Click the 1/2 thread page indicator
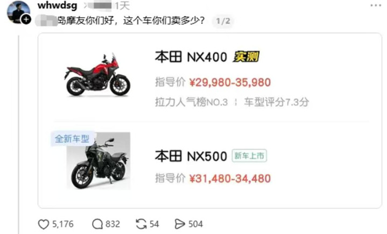387x234 pixels. 223,21
